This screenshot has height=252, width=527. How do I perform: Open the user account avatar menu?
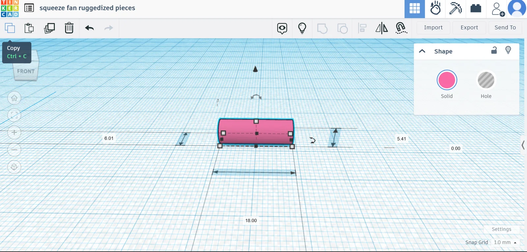(517, 9)
